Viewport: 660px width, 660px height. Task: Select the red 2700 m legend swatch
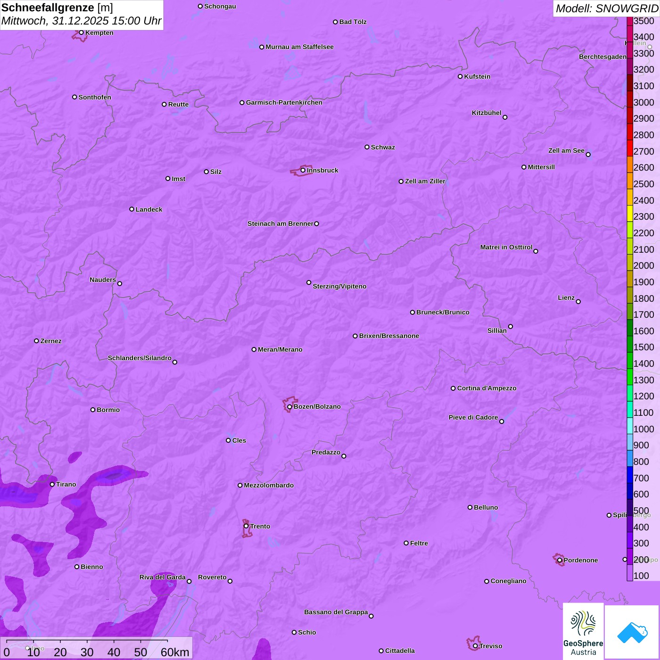click(630, 148)
